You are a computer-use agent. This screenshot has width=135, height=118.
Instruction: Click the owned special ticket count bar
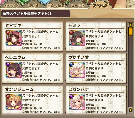pyautogui.click(x=36, y=14)
